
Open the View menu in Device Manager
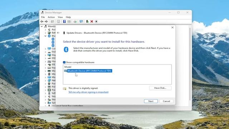pyautogui.click(x=60, y=17)
